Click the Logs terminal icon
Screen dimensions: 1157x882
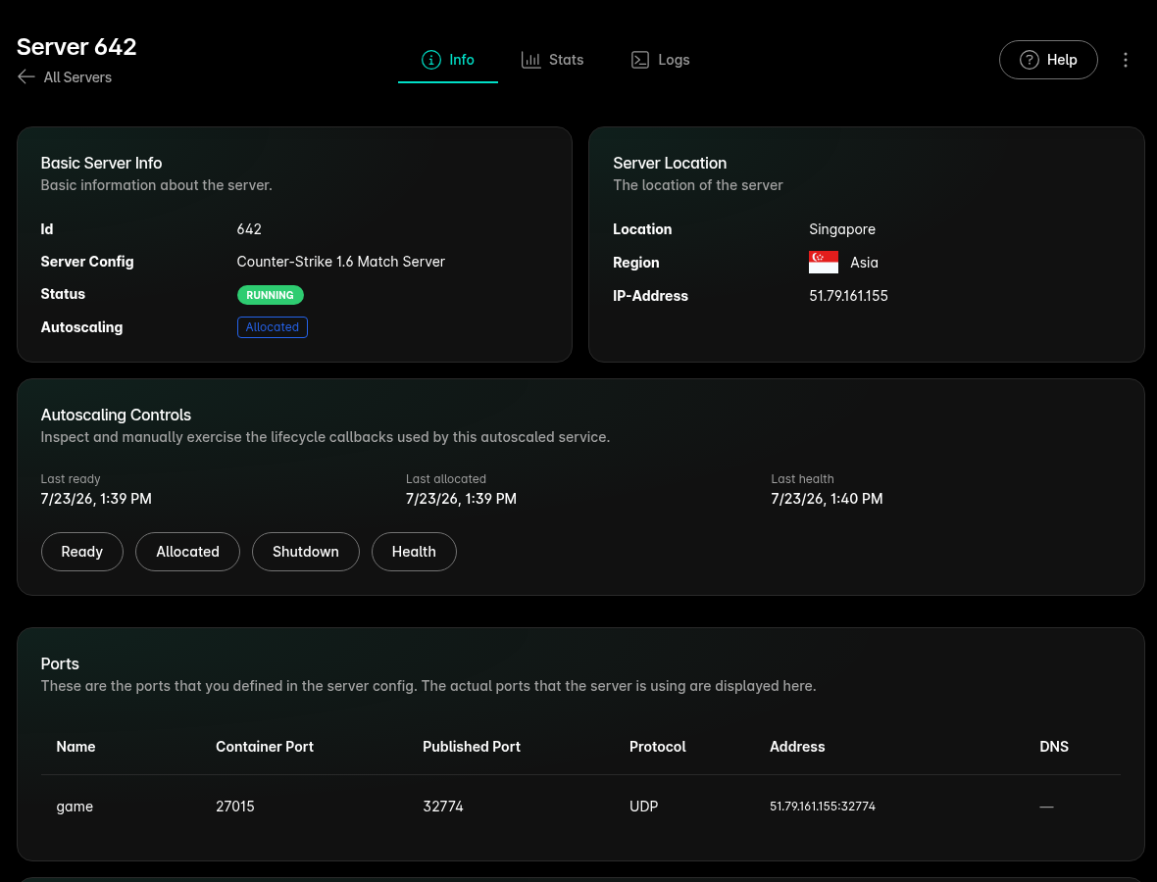[640, 60]
